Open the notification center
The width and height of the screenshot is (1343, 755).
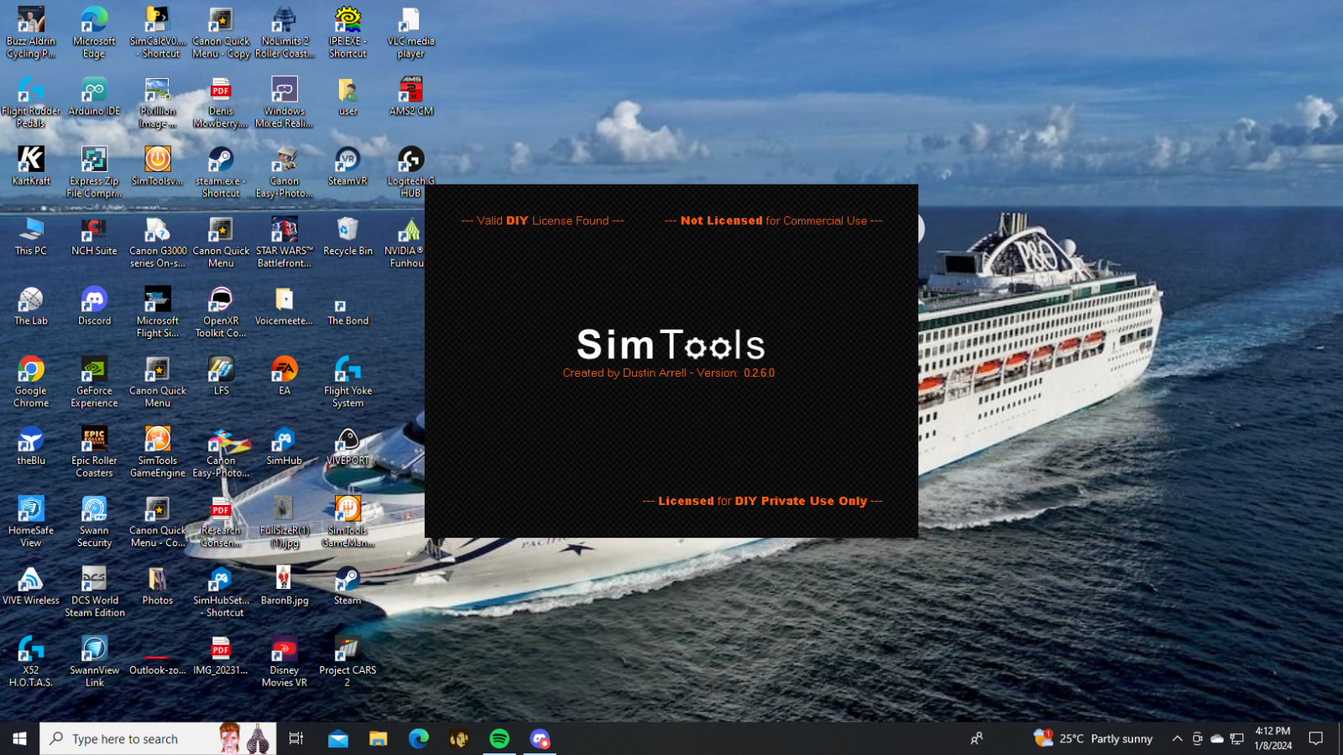coord(1316,738)
